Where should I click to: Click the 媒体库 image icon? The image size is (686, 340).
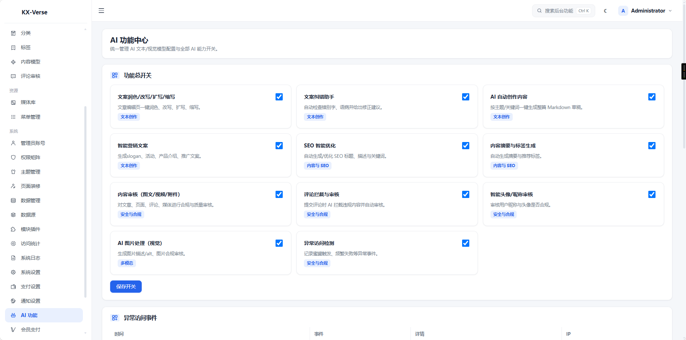(x=13, y=102)
